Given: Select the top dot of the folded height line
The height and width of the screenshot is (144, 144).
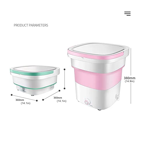Looking at the screenshot, I should pyautogui.click(x=65, y=69).
